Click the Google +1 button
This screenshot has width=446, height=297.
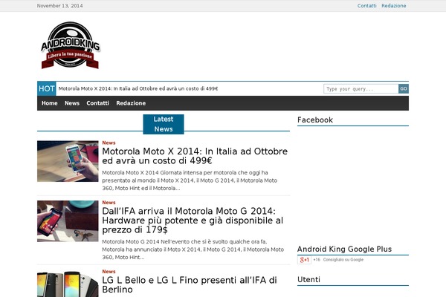(304, 260)
